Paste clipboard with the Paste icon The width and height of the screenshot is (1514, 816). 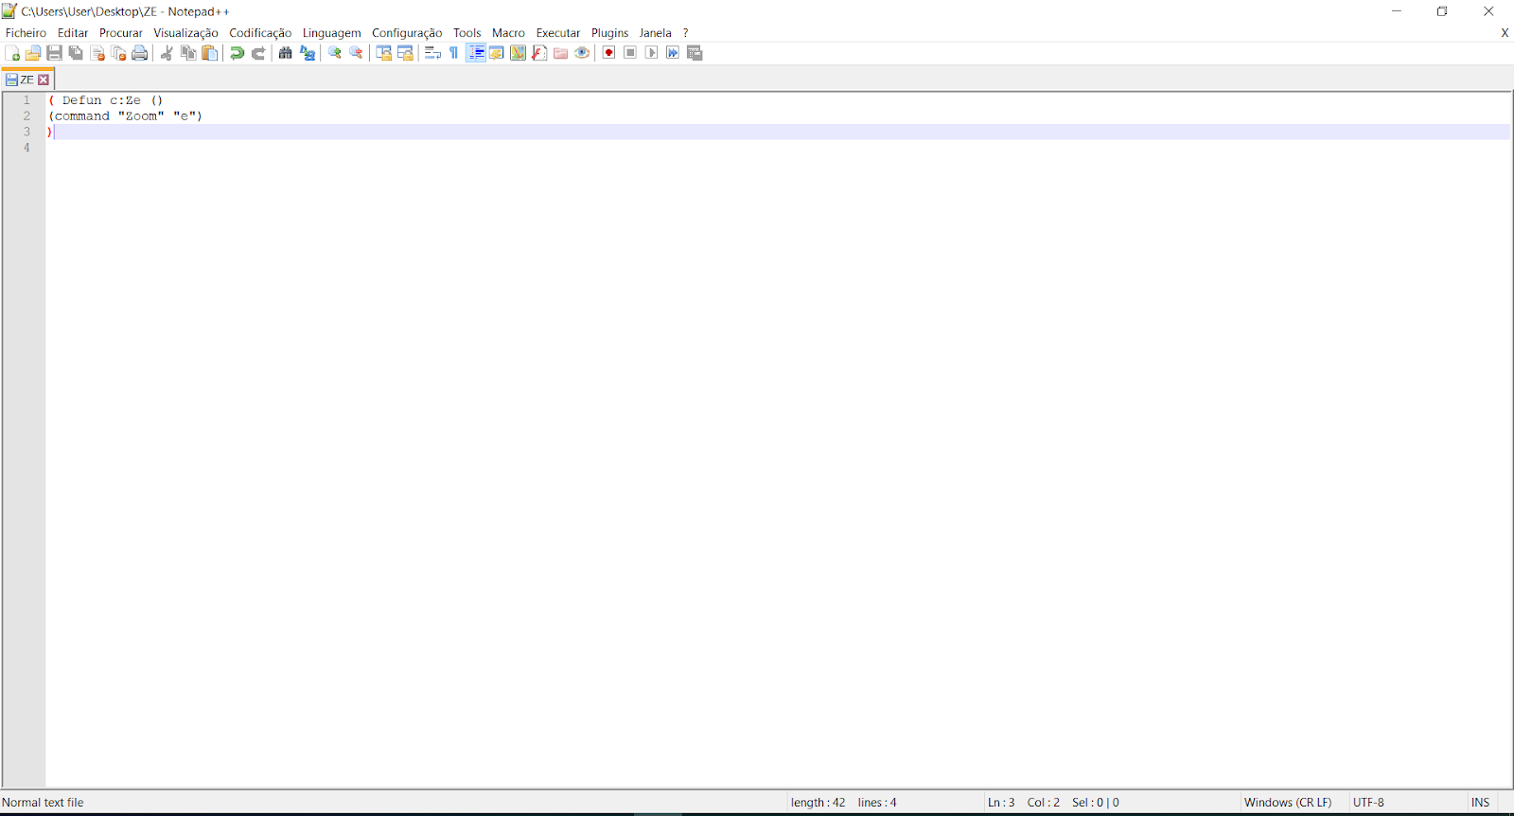[210, 53]
